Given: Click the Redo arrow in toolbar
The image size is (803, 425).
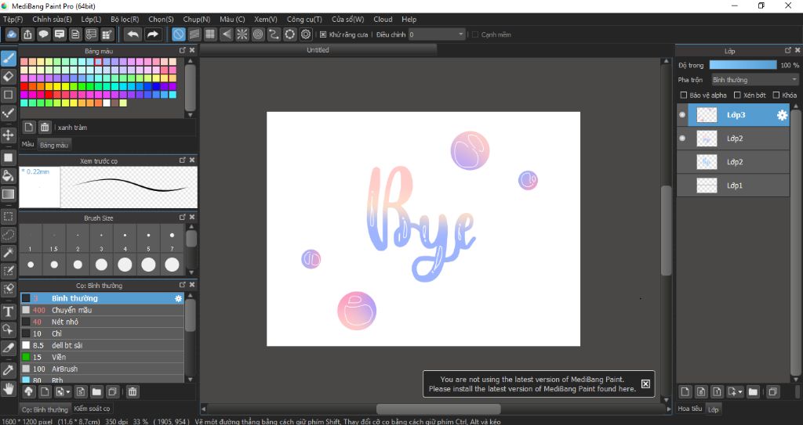Looking at the screenshot, I should pos(153,34).
